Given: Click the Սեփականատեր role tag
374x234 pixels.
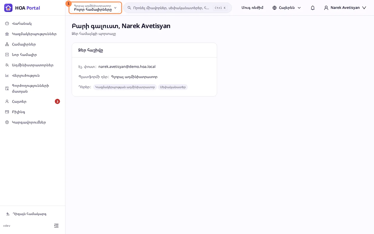Looking at the screenshot, I should tap(173, 87).
